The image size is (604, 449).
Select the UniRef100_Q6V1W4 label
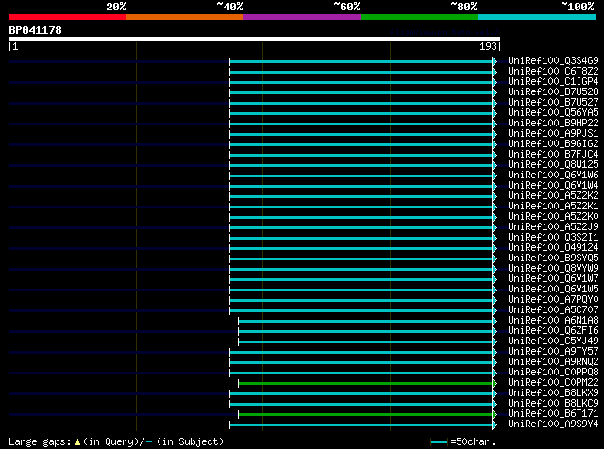[x=553, y=185]
